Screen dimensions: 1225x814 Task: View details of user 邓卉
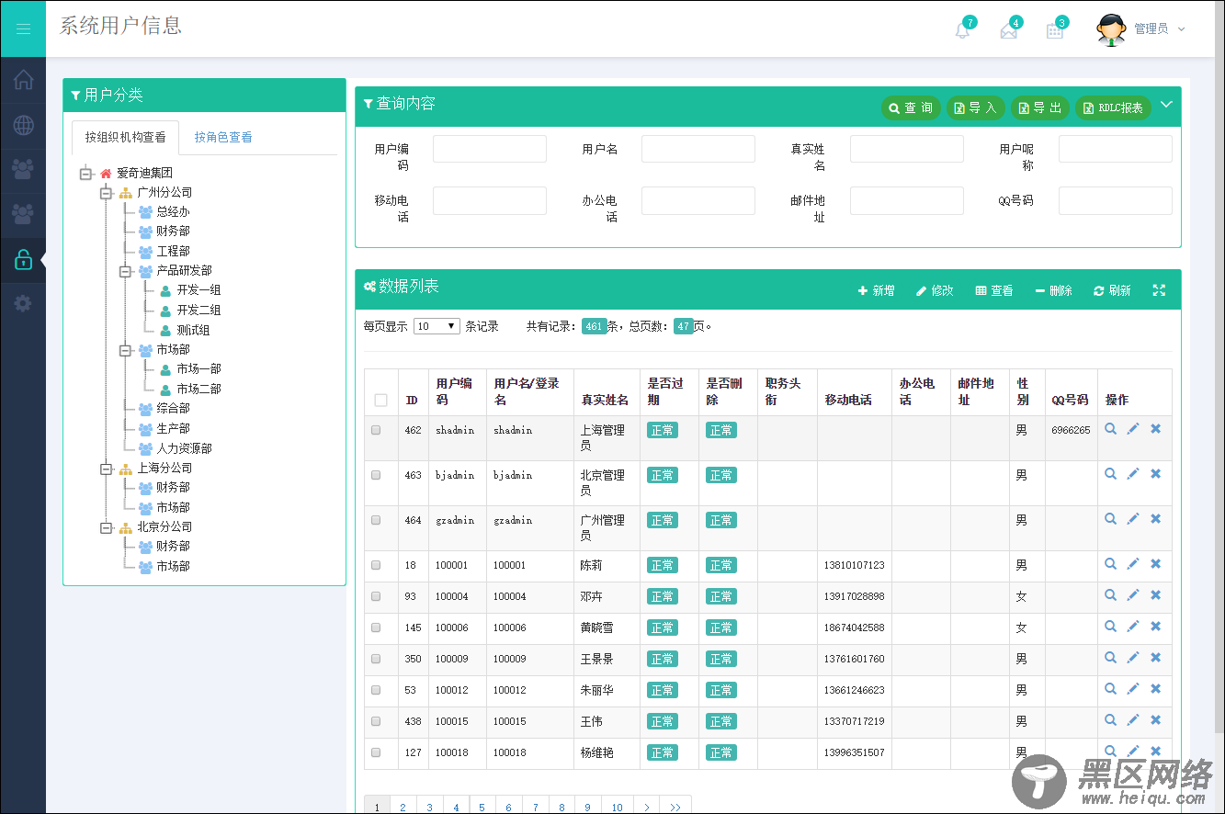click(x=1110, y=595)
